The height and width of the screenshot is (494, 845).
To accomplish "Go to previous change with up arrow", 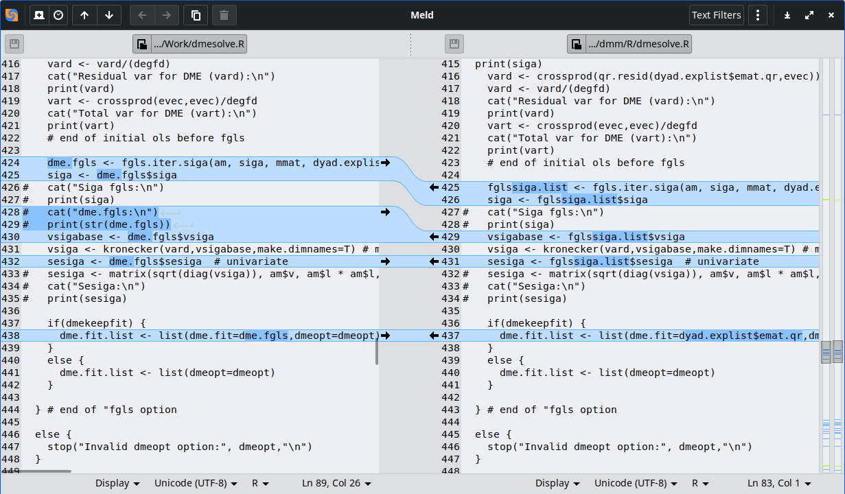I will tap(84, 15).
